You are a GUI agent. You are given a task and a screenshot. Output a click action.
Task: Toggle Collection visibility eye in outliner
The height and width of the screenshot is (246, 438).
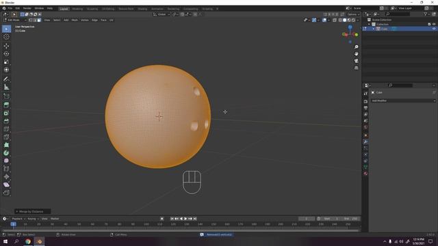click(x=434, y=25)
